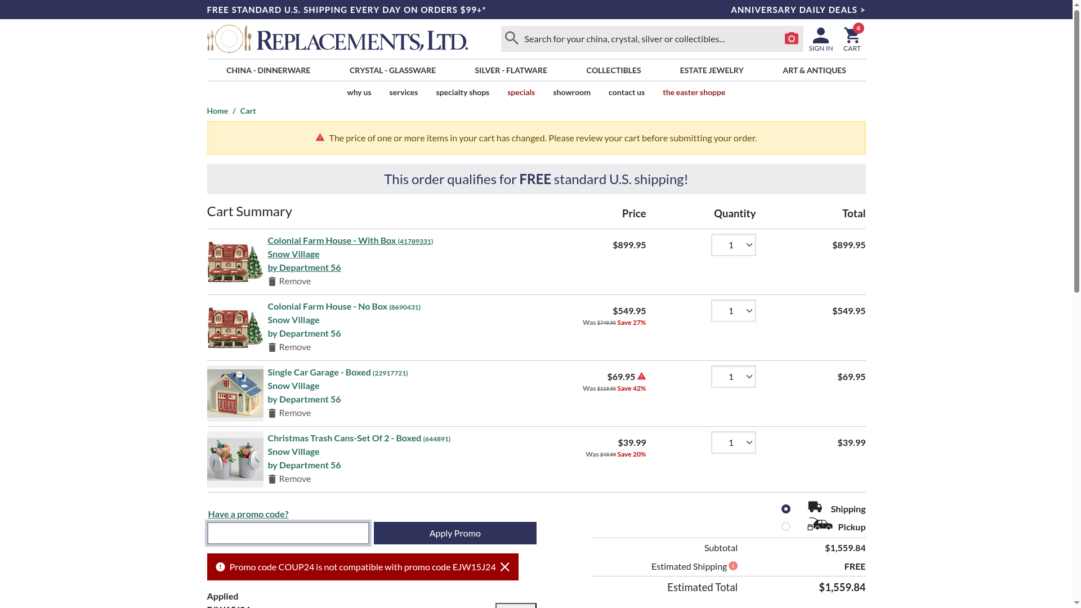Viewport: 1081px width, 608px height.
Task: Open camera image search icon
Action: point(791,38)
